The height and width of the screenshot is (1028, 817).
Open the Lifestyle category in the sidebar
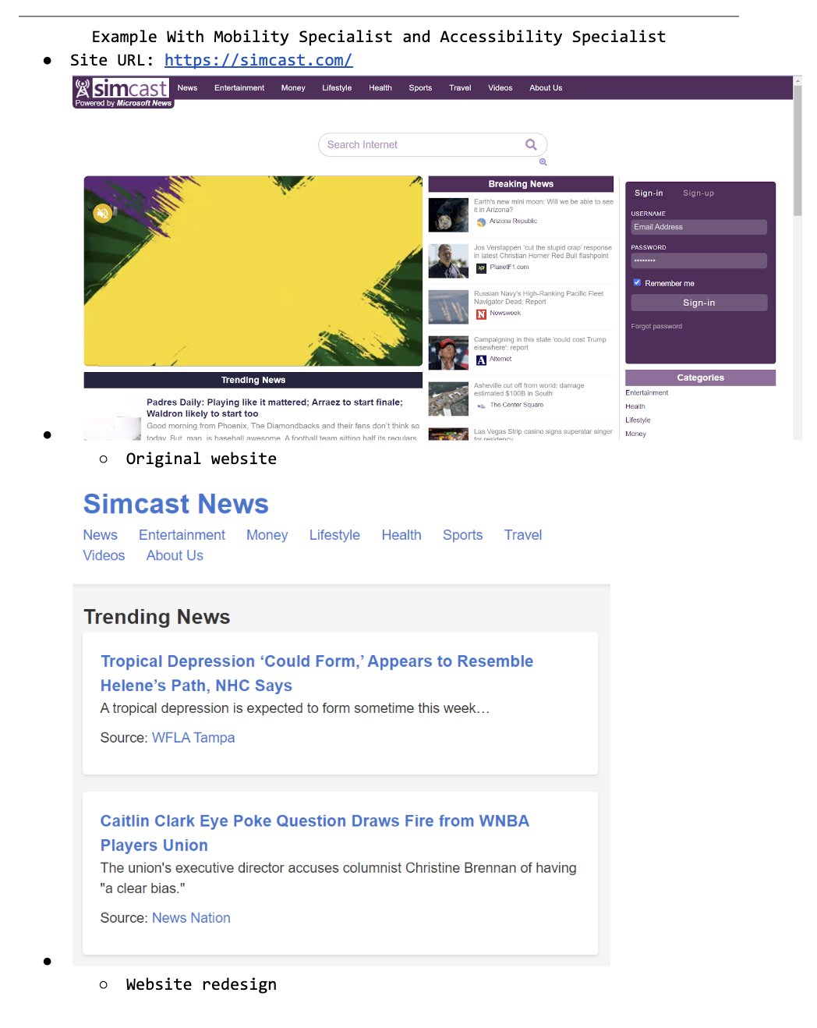click(638, 420)
